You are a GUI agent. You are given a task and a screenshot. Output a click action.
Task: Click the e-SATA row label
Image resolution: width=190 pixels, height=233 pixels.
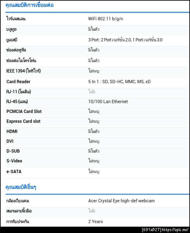(14, 172)
